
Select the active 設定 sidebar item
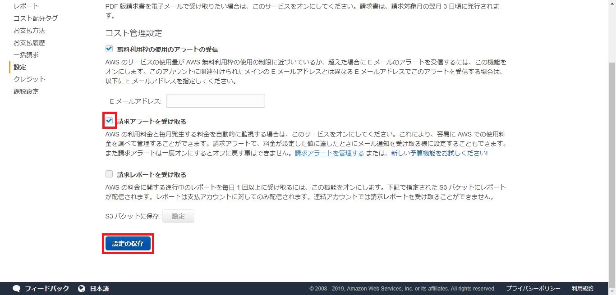(x=20, y=67)
